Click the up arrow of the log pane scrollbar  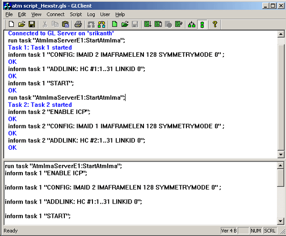(x=281, y=34)
